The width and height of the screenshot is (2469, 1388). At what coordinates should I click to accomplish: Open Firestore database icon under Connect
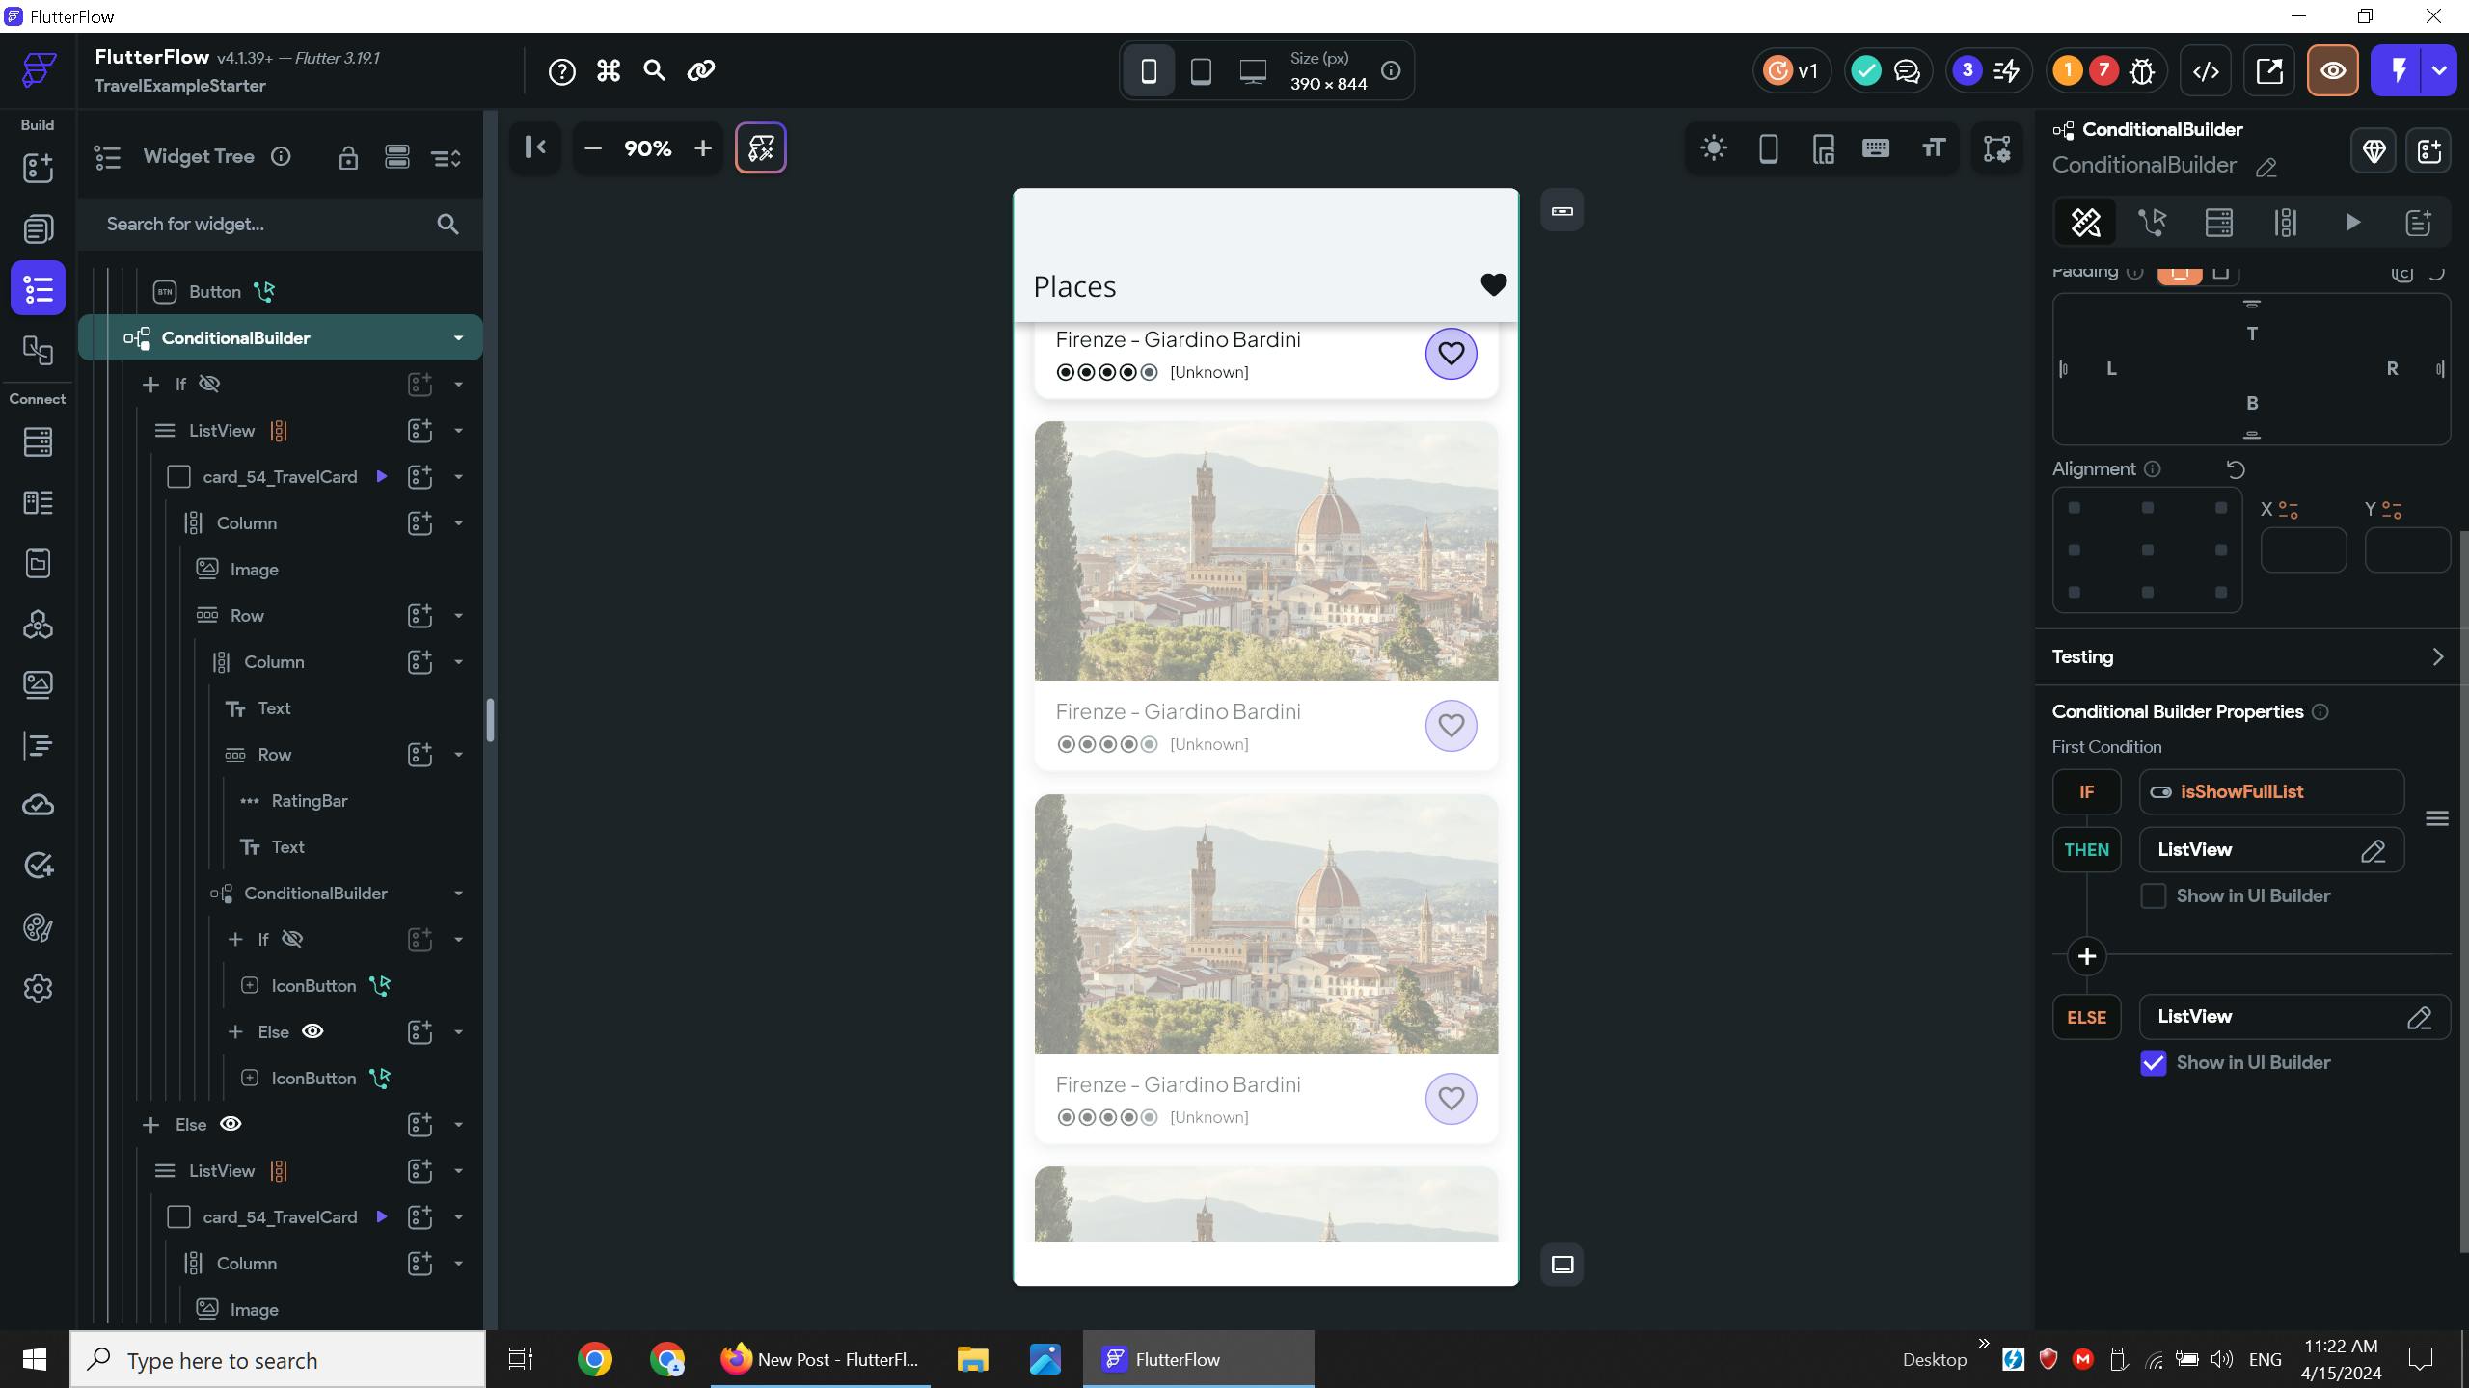[x=38, y=442]
